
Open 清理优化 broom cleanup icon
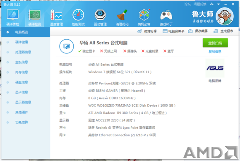(122, 17)
